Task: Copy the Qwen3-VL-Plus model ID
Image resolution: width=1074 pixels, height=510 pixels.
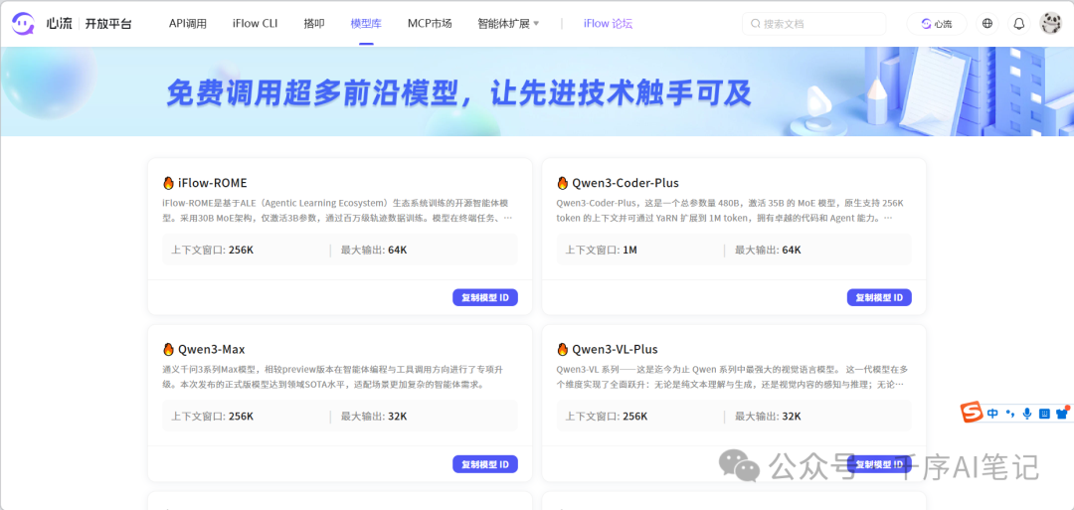Action: pyautogui.click(x=879, y=463)
